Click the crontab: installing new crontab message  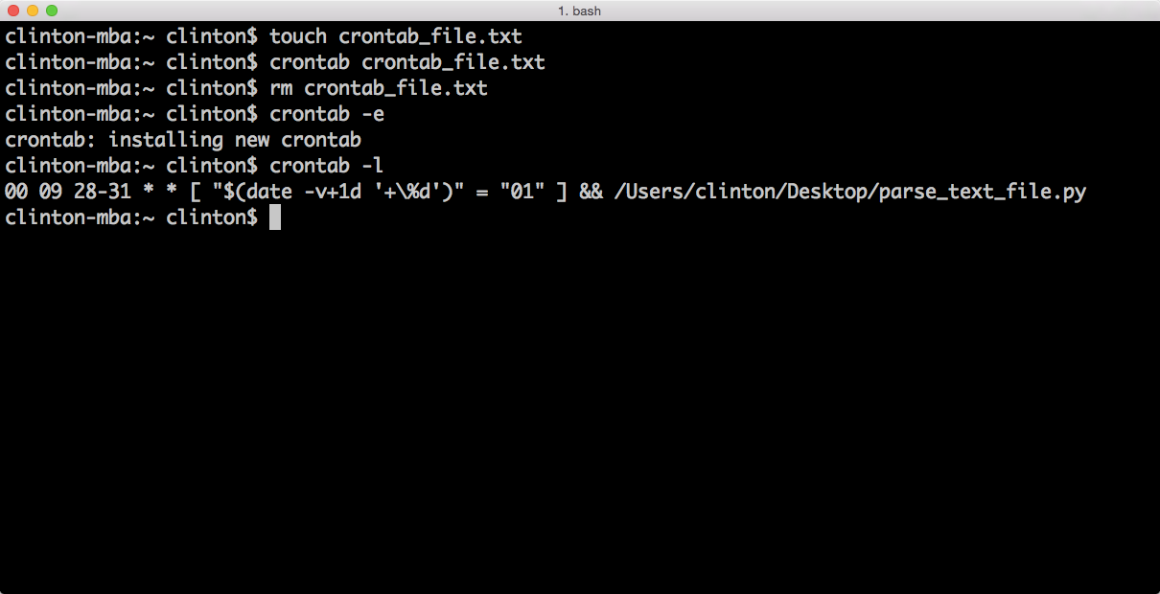point(182,139)
